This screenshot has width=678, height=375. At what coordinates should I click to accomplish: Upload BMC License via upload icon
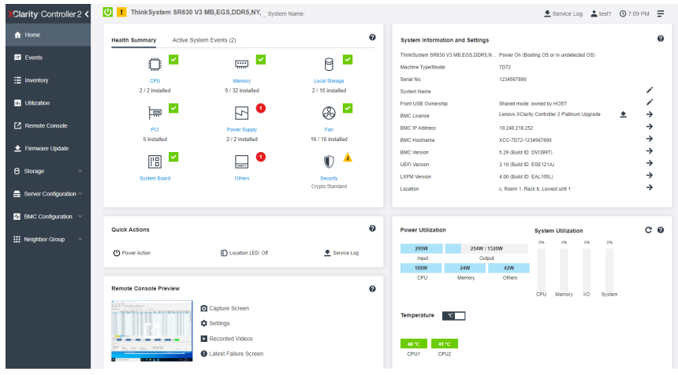623,114
